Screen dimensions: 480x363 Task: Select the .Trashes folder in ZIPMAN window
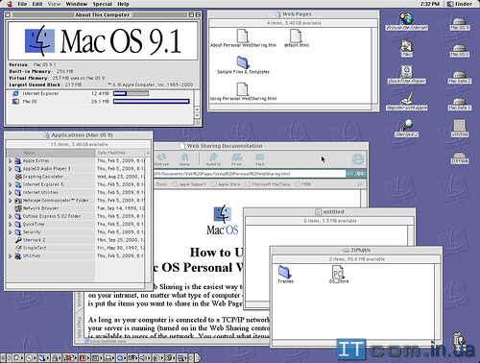point(285,275)
